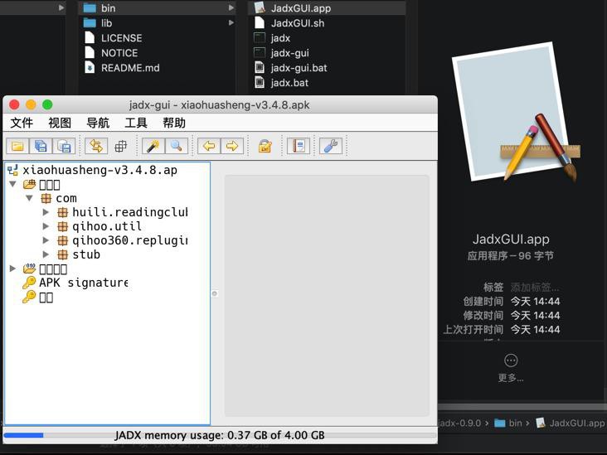Click the split pane divider handle
607x455 pixels.
point(215,293)
